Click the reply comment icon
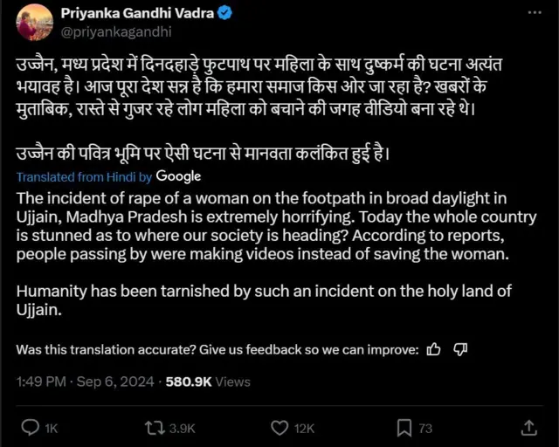 30,427
